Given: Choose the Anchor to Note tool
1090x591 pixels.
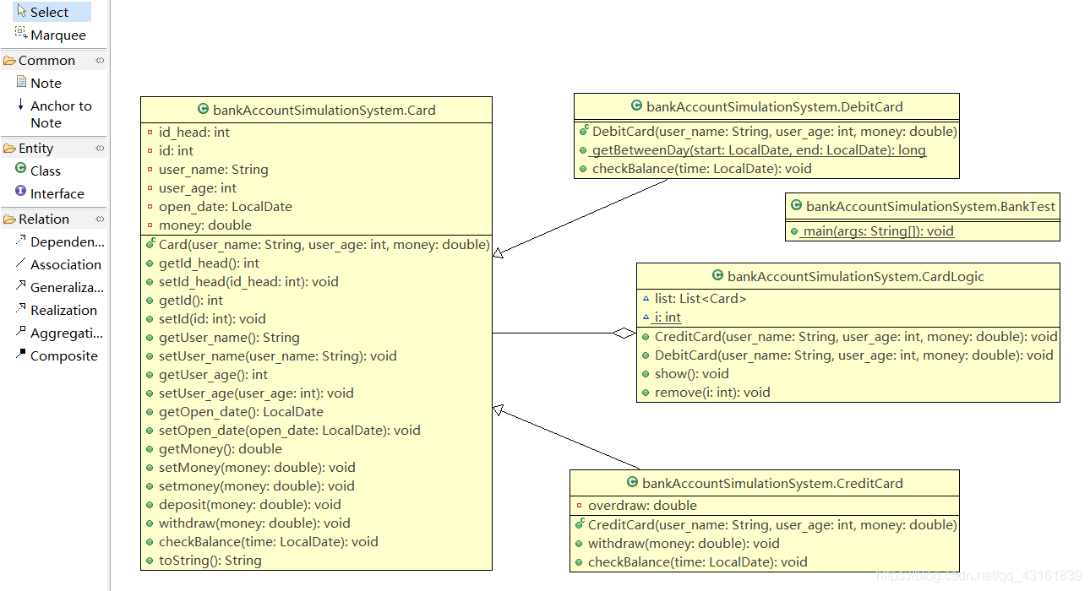Looking at the screenshot, I should (x=54, y=114).
